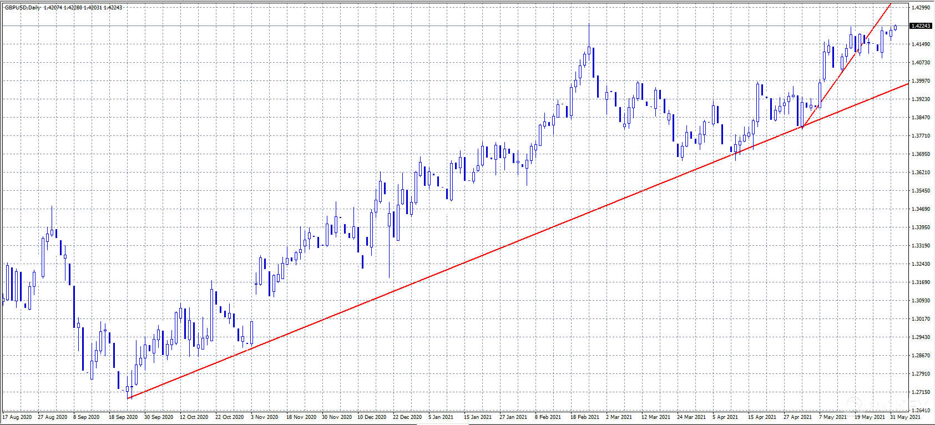Click the 18 Sep 2020 date label

123,417
